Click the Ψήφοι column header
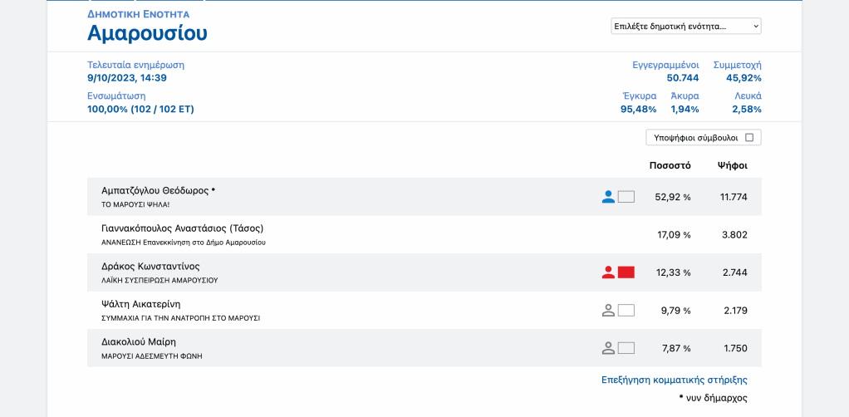 click(x=732, y=165)
